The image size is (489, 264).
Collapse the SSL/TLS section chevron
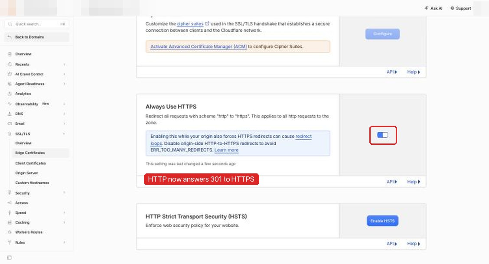tap(64, 134)
